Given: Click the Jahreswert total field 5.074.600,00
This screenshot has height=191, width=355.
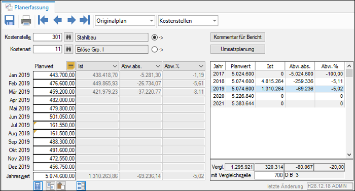Looking at the screenshot, I should point(55,176).
